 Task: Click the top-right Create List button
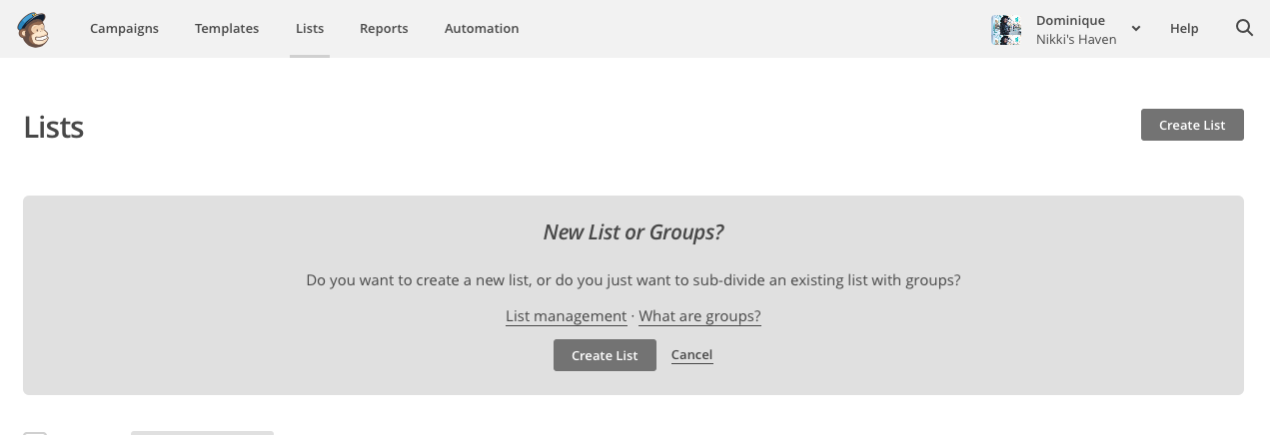[1192, 125]
